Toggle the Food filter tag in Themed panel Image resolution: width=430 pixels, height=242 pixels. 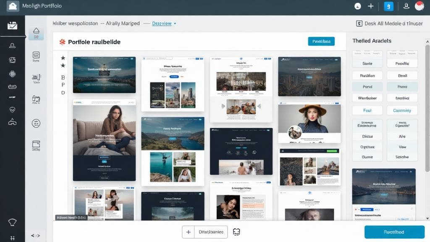[x=367, y=110]
